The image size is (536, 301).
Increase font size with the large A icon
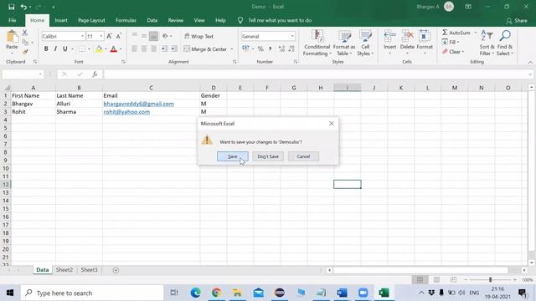click(x=109, y=36)
